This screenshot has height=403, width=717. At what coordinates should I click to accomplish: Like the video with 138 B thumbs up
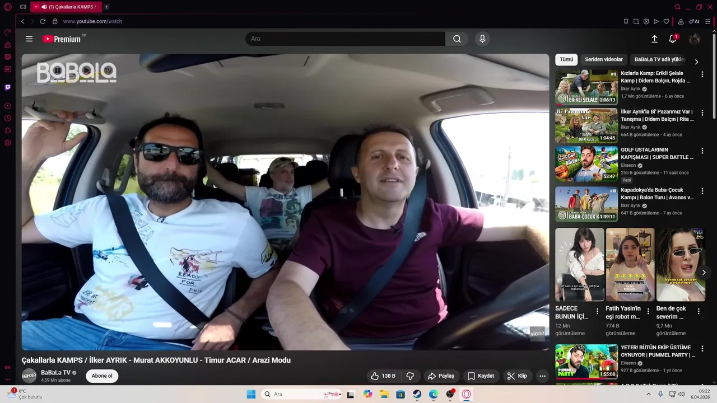(x=383, y=376)
